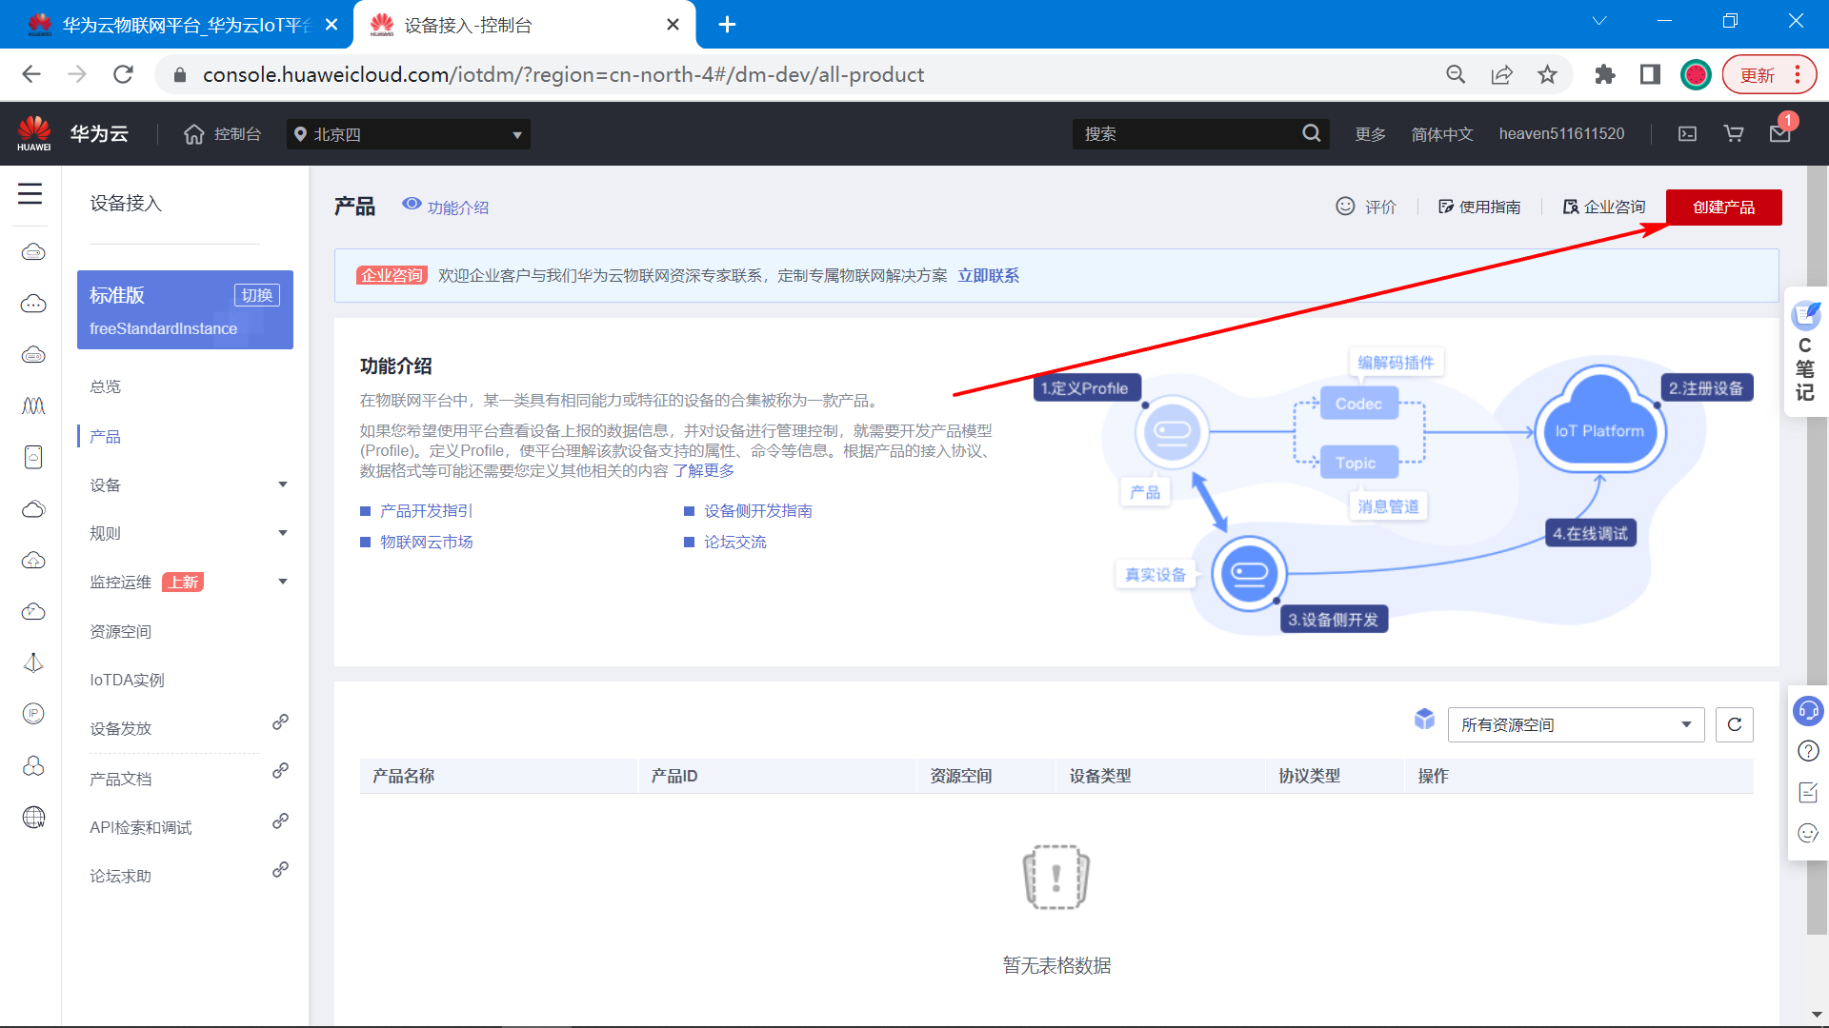Click the 评价 icon button
Viewport: 1829px width, 1028px height.
click(x=1347, y=206)
